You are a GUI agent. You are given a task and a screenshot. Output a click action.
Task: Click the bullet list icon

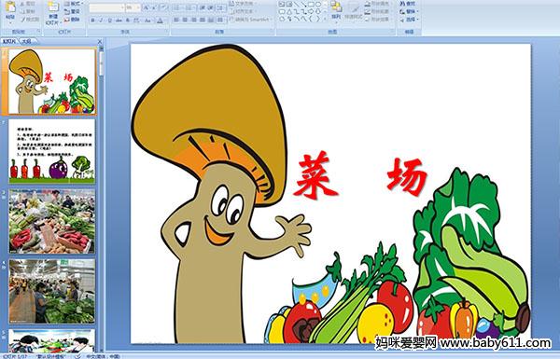[177, 7]
